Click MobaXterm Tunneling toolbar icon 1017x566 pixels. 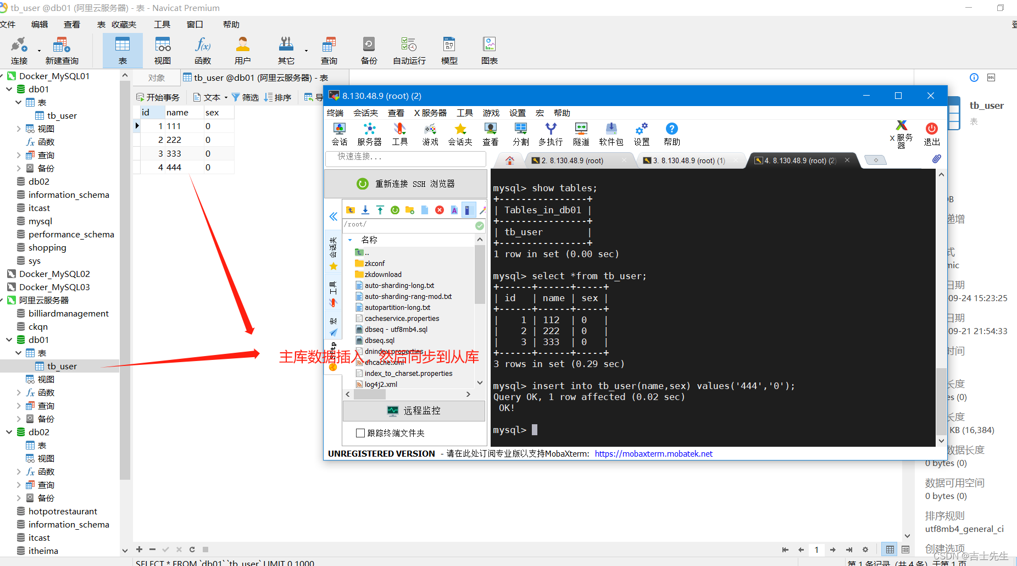(581, 134)
